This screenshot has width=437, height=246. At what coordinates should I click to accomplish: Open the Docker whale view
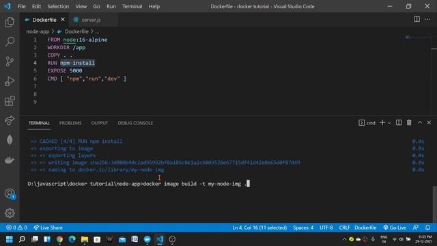pyautogui.click(x=10, y=160)
